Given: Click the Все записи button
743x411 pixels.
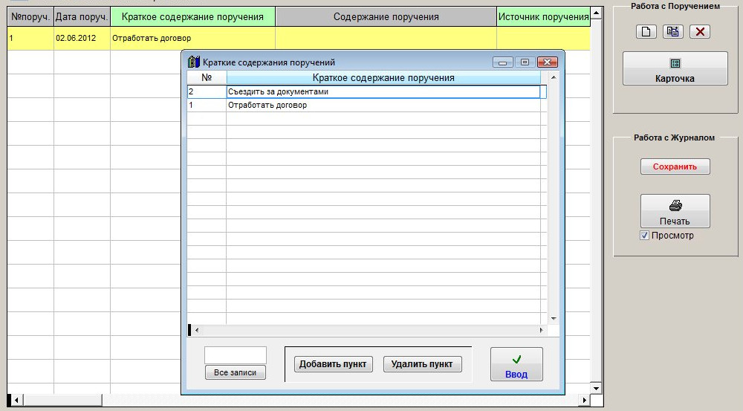Looking at the screenshot, I should [235, 372].
